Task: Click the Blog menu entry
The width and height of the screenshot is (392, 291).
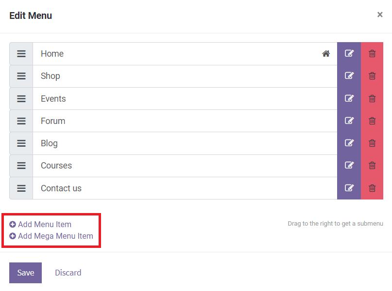Action: (49, 143)
